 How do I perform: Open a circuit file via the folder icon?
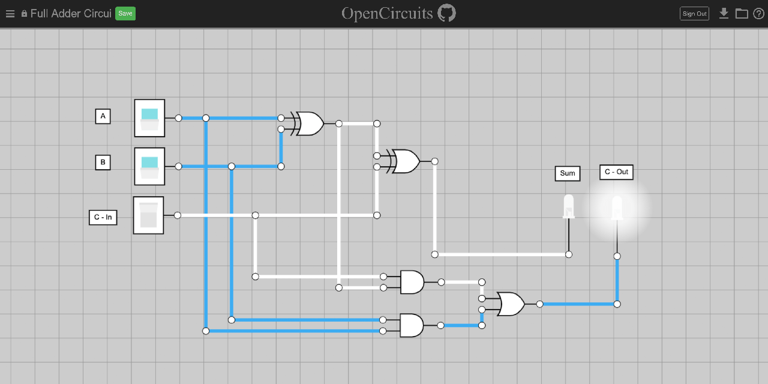tap(742, 13)
